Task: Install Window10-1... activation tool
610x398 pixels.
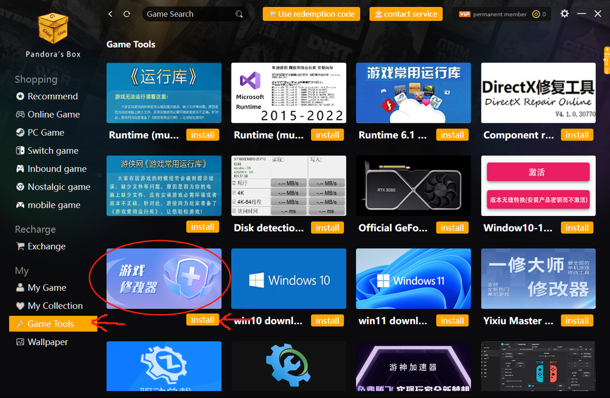Action: 577,228
